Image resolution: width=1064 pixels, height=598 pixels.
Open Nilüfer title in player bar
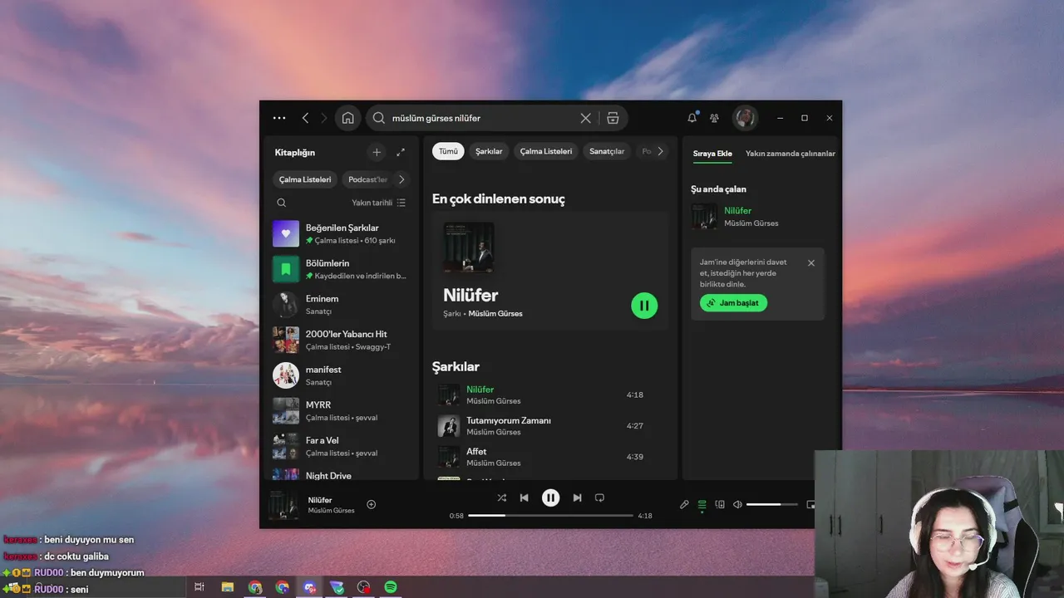tap(320, 500)
